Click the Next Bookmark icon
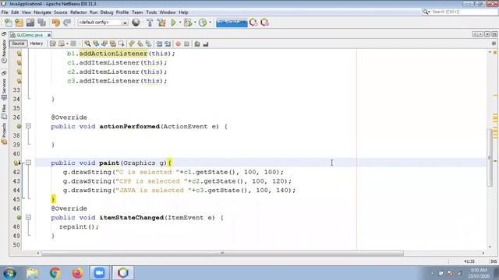The image size is (499, 280). point(140,44)
